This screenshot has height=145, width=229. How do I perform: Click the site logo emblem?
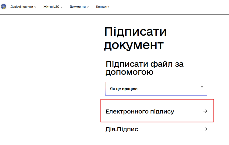[x=3, y=6]
